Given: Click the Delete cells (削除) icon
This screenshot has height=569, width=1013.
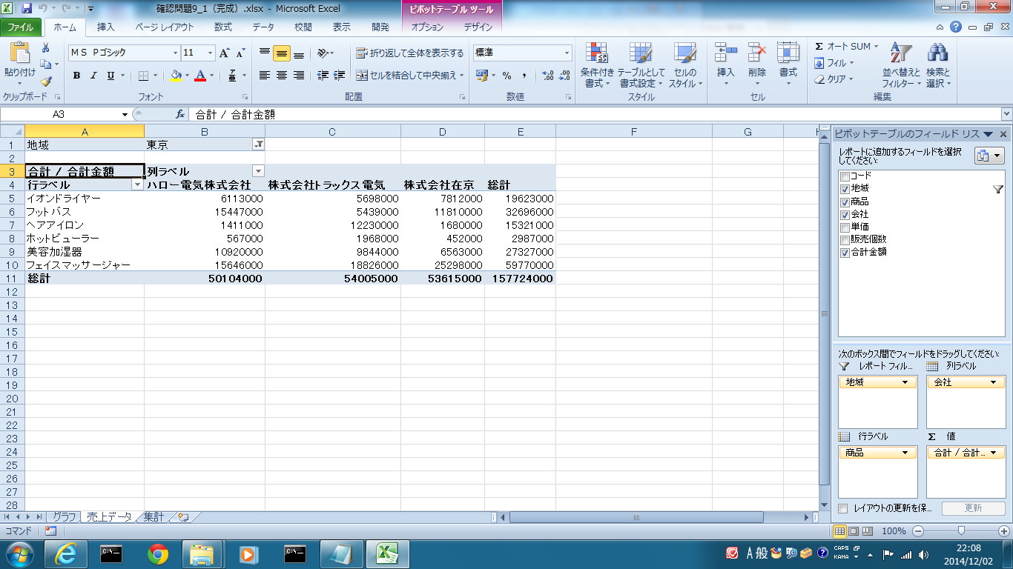Looking at the screenshot, I should [757, 53].
